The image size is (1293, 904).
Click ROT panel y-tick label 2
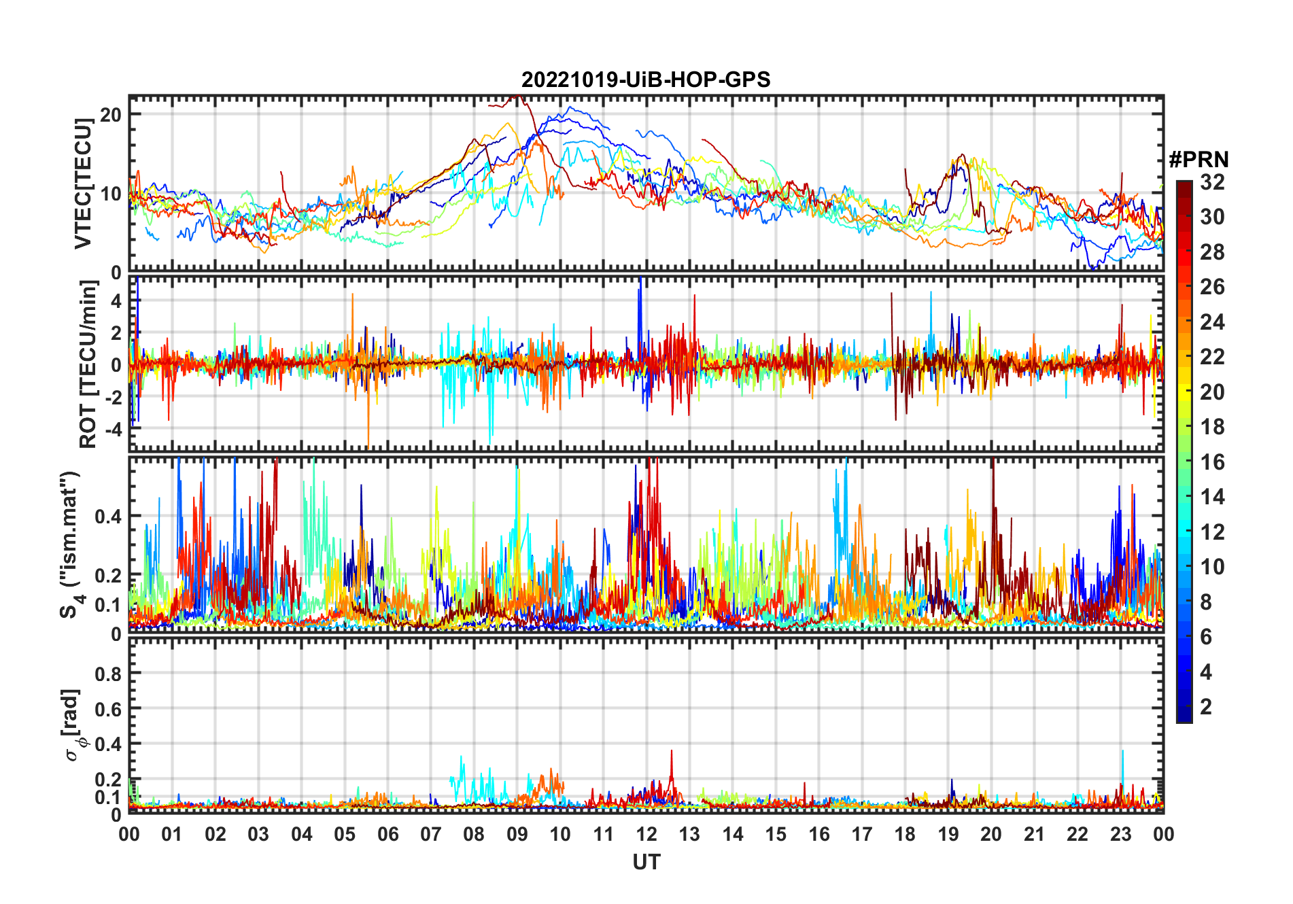pos(116,333)
